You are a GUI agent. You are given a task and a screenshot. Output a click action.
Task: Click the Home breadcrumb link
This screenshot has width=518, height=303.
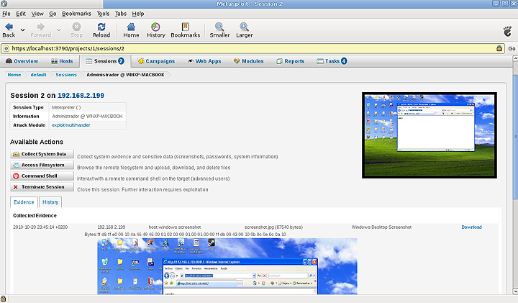(x=14, y=75)
